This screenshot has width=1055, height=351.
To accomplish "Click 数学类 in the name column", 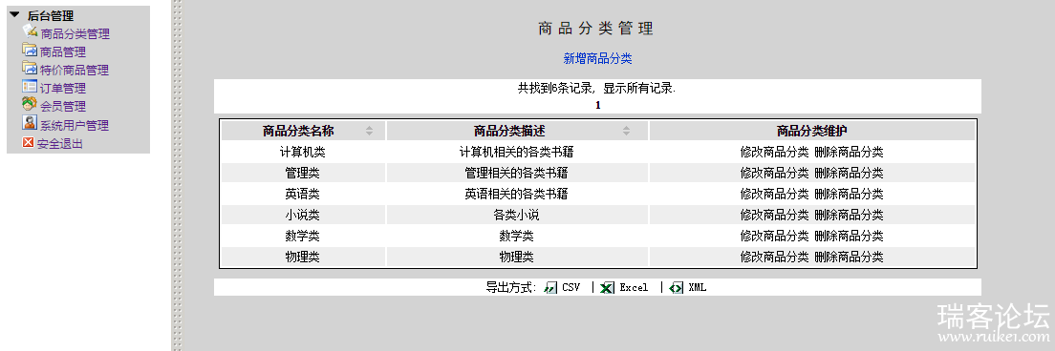I will (x=303, y=237).
